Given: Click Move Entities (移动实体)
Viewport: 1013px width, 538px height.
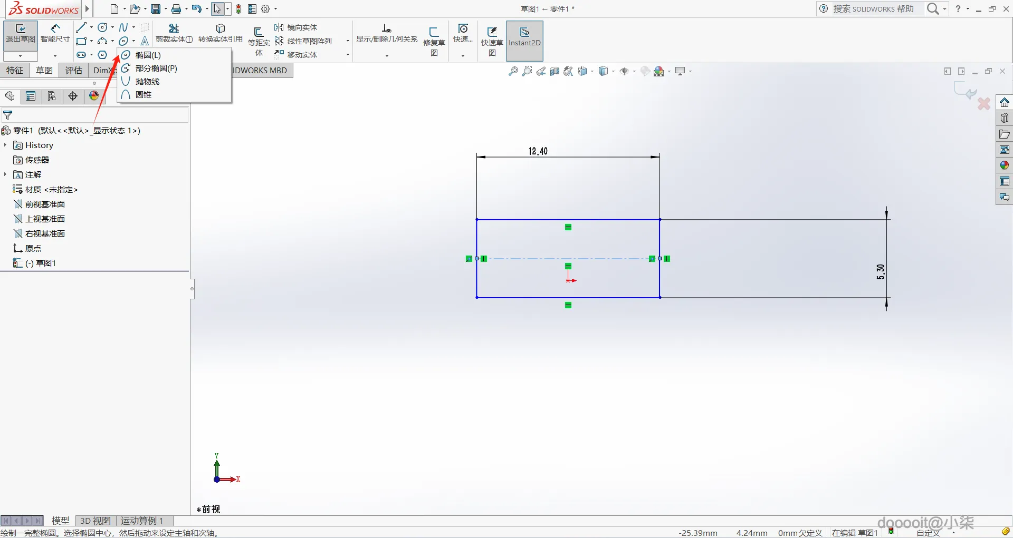Looking at the screenshot, I should [x=296, y=55].
